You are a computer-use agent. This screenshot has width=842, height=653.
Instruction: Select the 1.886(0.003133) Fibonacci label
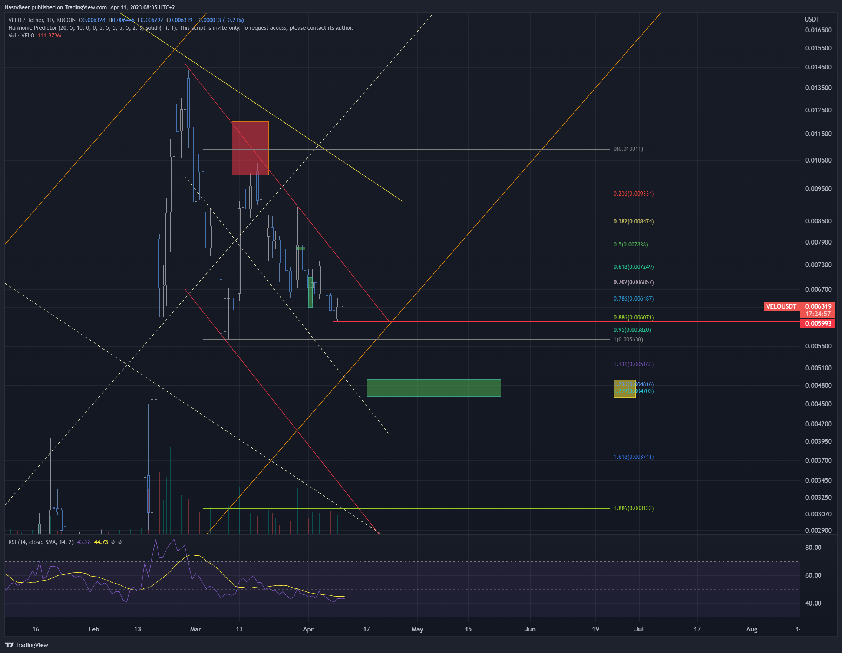pos(633,508)
